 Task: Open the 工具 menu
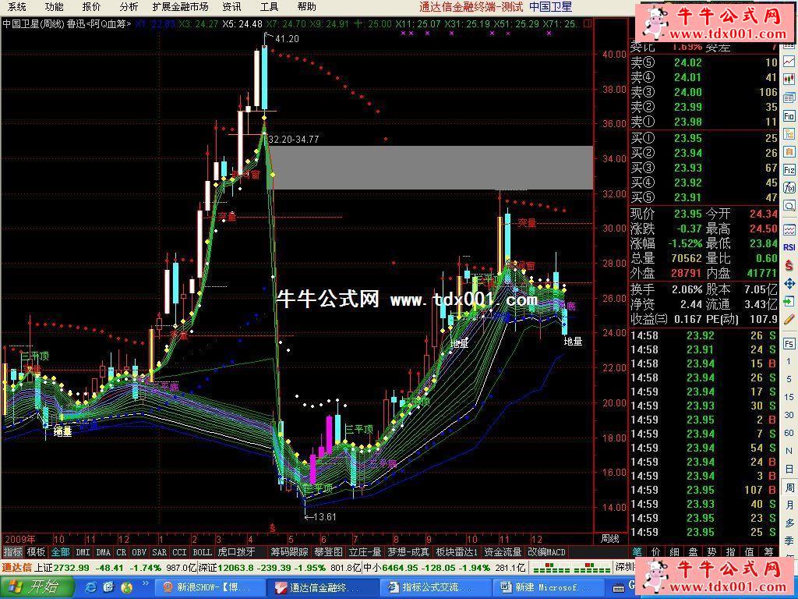point(269,6)
